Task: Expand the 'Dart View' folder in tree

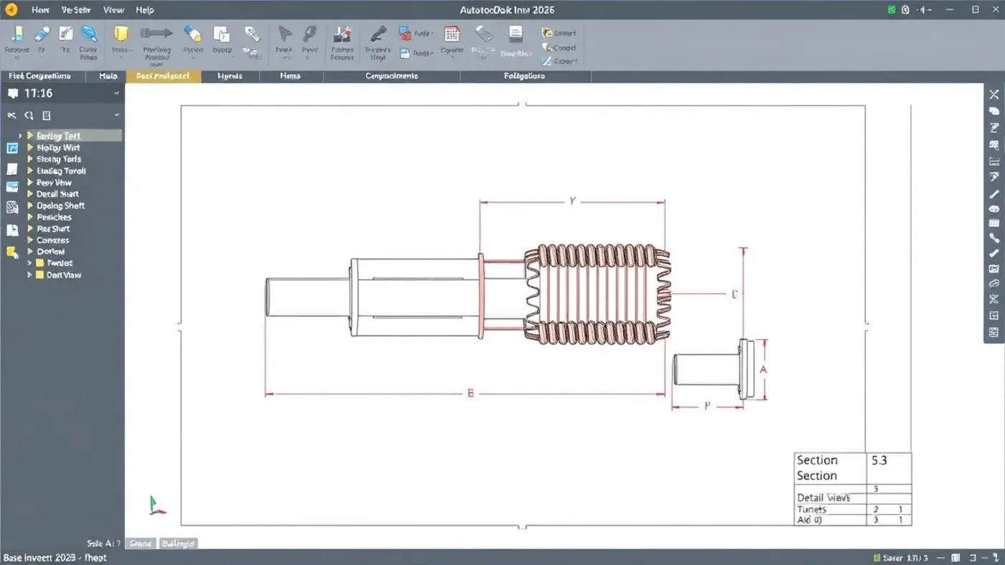Action: [x=29, y=275]
